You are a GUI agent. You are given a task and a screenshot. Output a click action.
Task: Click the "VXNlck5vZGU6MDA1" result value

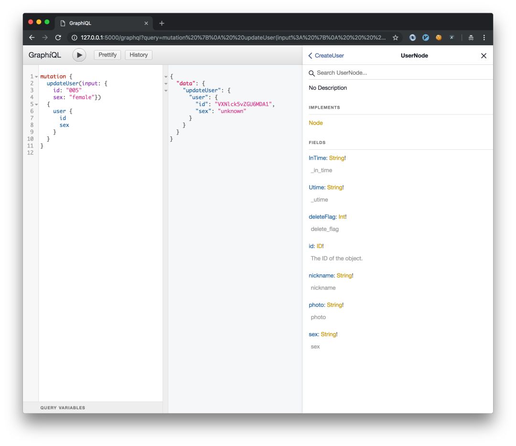tap(243, 104)
